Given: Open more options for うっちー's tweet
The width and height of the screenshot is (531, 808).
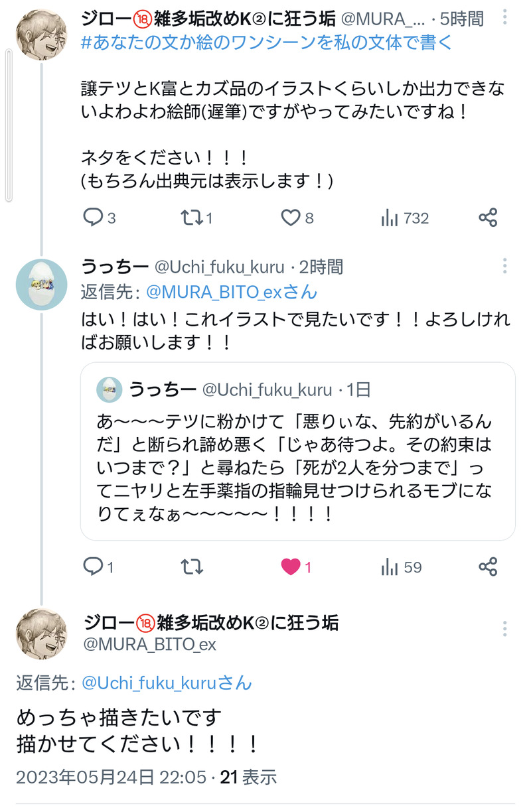Looking at the screenshot, I should click(504, 267).
